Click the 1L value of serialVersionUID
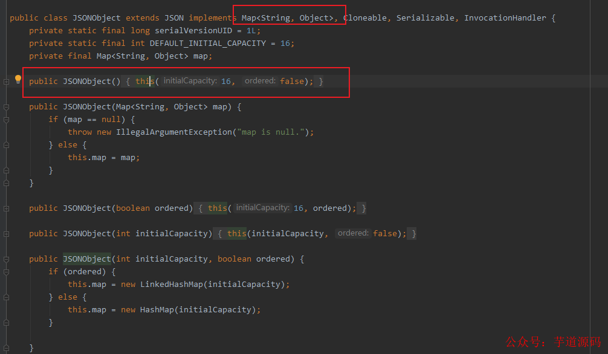The height and width of the screenshot is (354, 608). click(251, 31)
